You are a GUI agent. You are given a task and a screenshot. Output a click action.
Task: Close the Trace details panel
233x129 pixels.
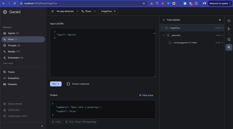[220, 20]
